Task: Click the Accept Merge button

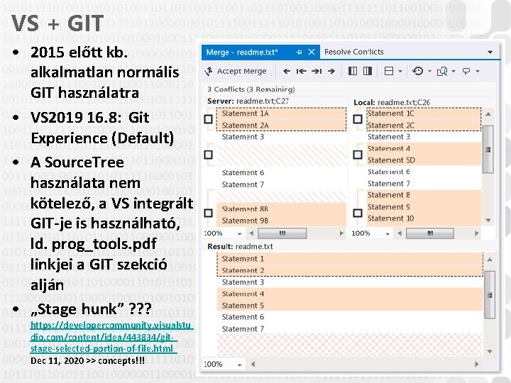Action: point(236,71)
